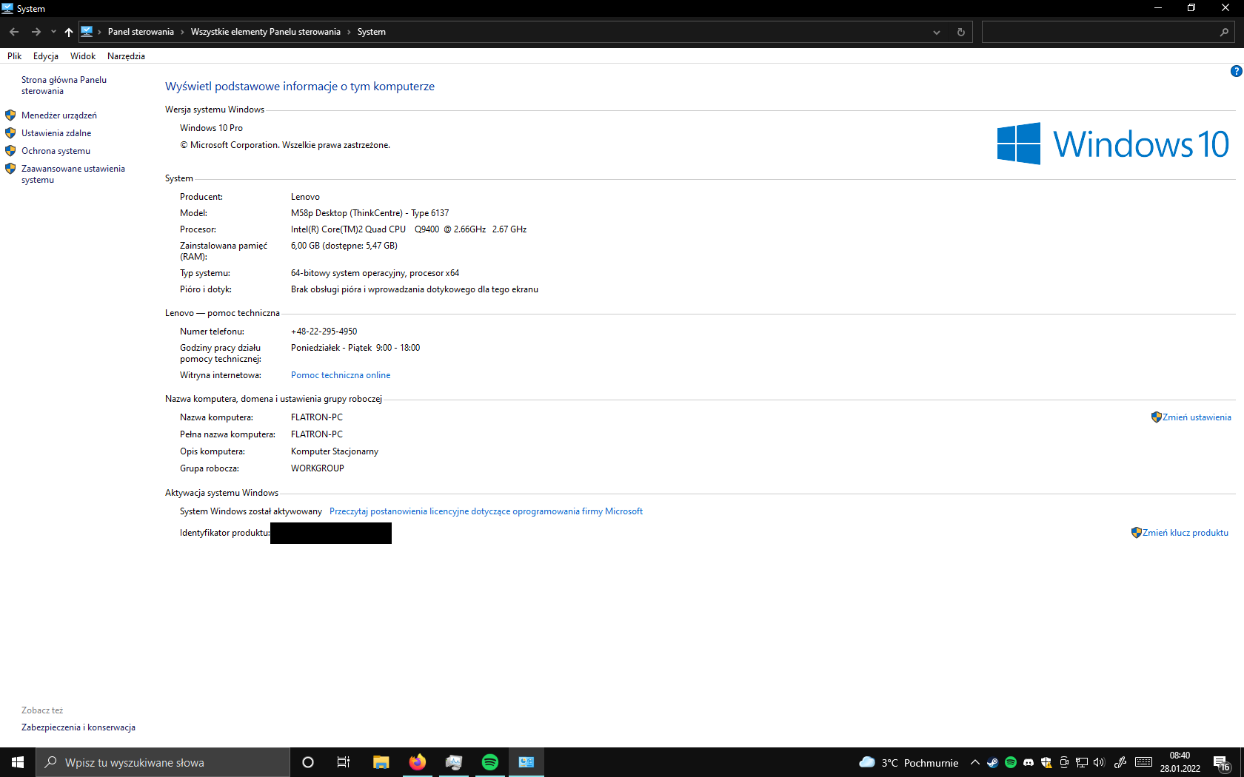This screenshot has height=777, width=1244.
Task: Expand chevron after Panel sterowania breadcrumb
Action: tap(182, 32)
